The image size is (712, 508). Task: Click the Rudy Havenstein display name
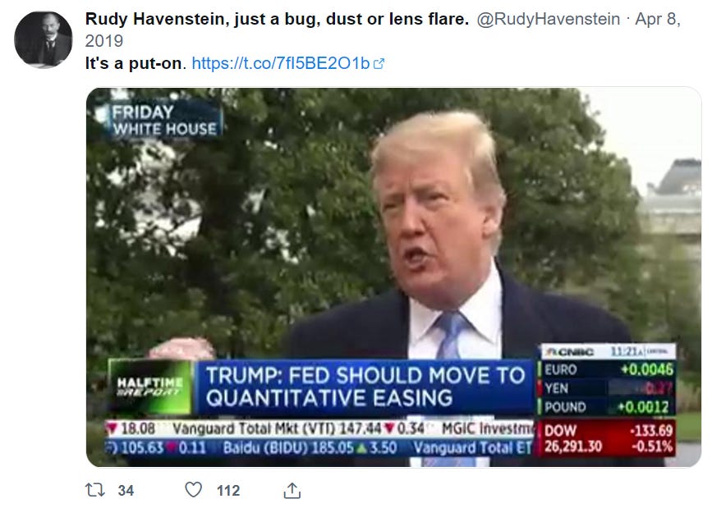(x=277, y=19)
